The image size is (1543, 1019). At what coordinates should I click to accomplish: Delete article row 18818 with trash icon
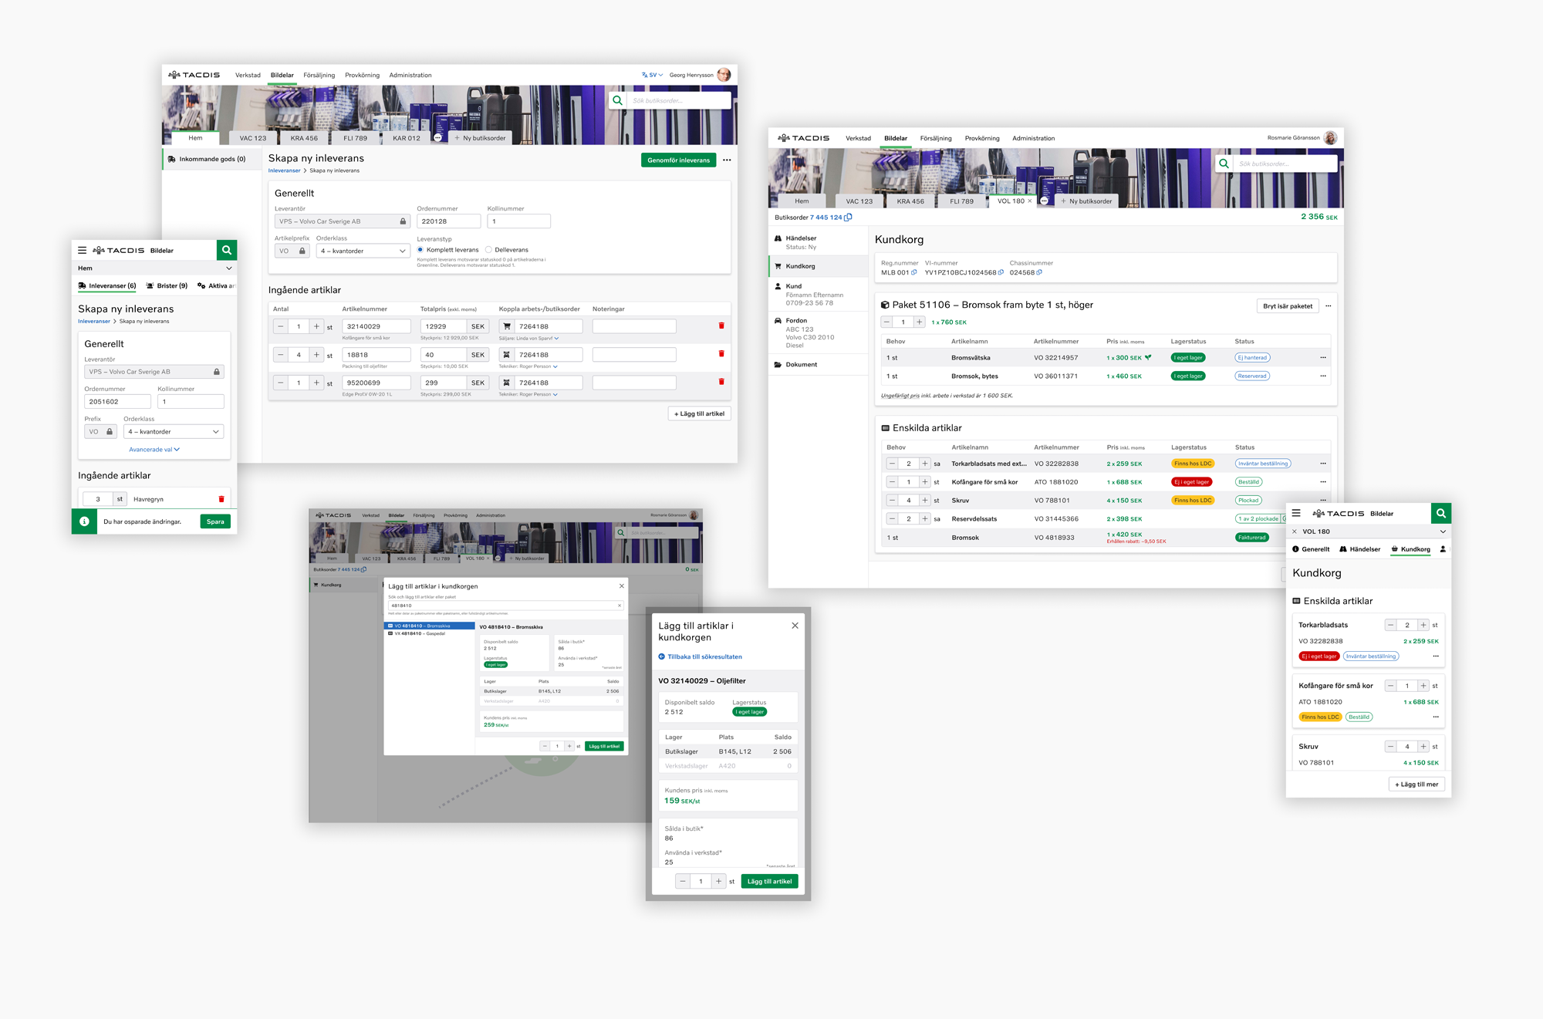[721, 354]
